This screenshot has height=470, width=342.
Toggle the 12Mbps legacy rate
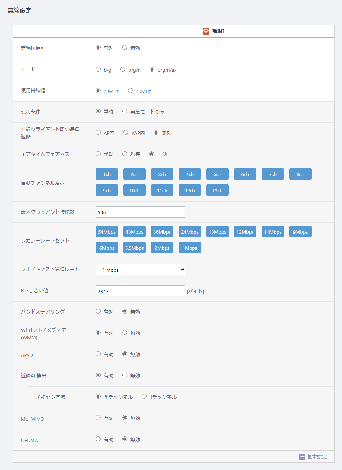pyautogui.click(x=245, y=232)
